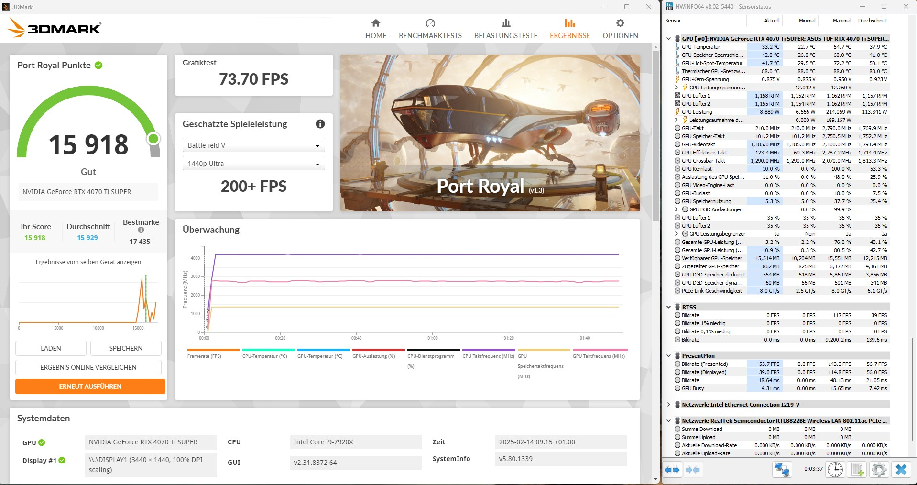This screenshot has height=485, width=917.
Task: Click the green checkmark beside GPU in Systemdaten
Action: click(x=42, y=442)
